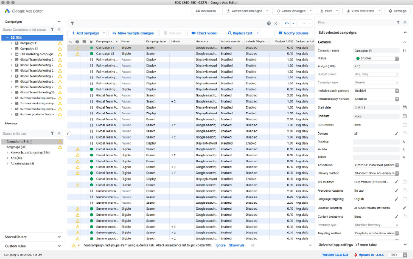
Task: Open the help question mark icon
Action: pyautogui.click(x=269, y=23)
